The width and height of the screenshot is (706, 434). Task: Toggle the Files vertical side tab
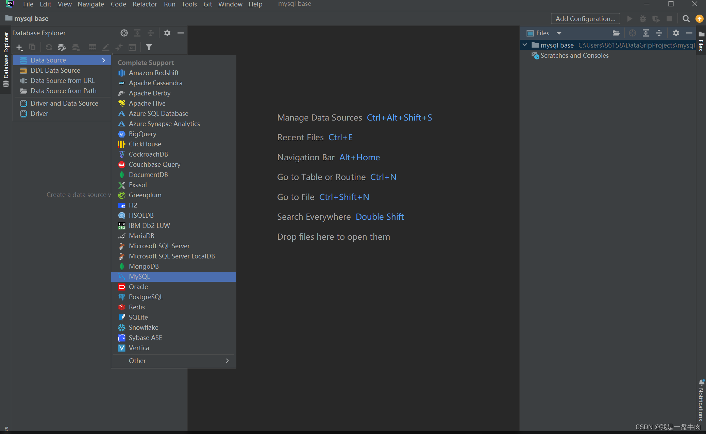pyautogui.click(x=701, y=41)
